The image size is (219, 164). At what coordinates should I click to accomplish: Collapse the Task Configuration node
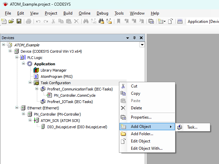(x=30, y=82)
